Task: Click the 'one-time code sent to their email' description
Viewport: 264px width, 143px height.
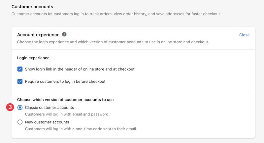Action: [81, 129]
